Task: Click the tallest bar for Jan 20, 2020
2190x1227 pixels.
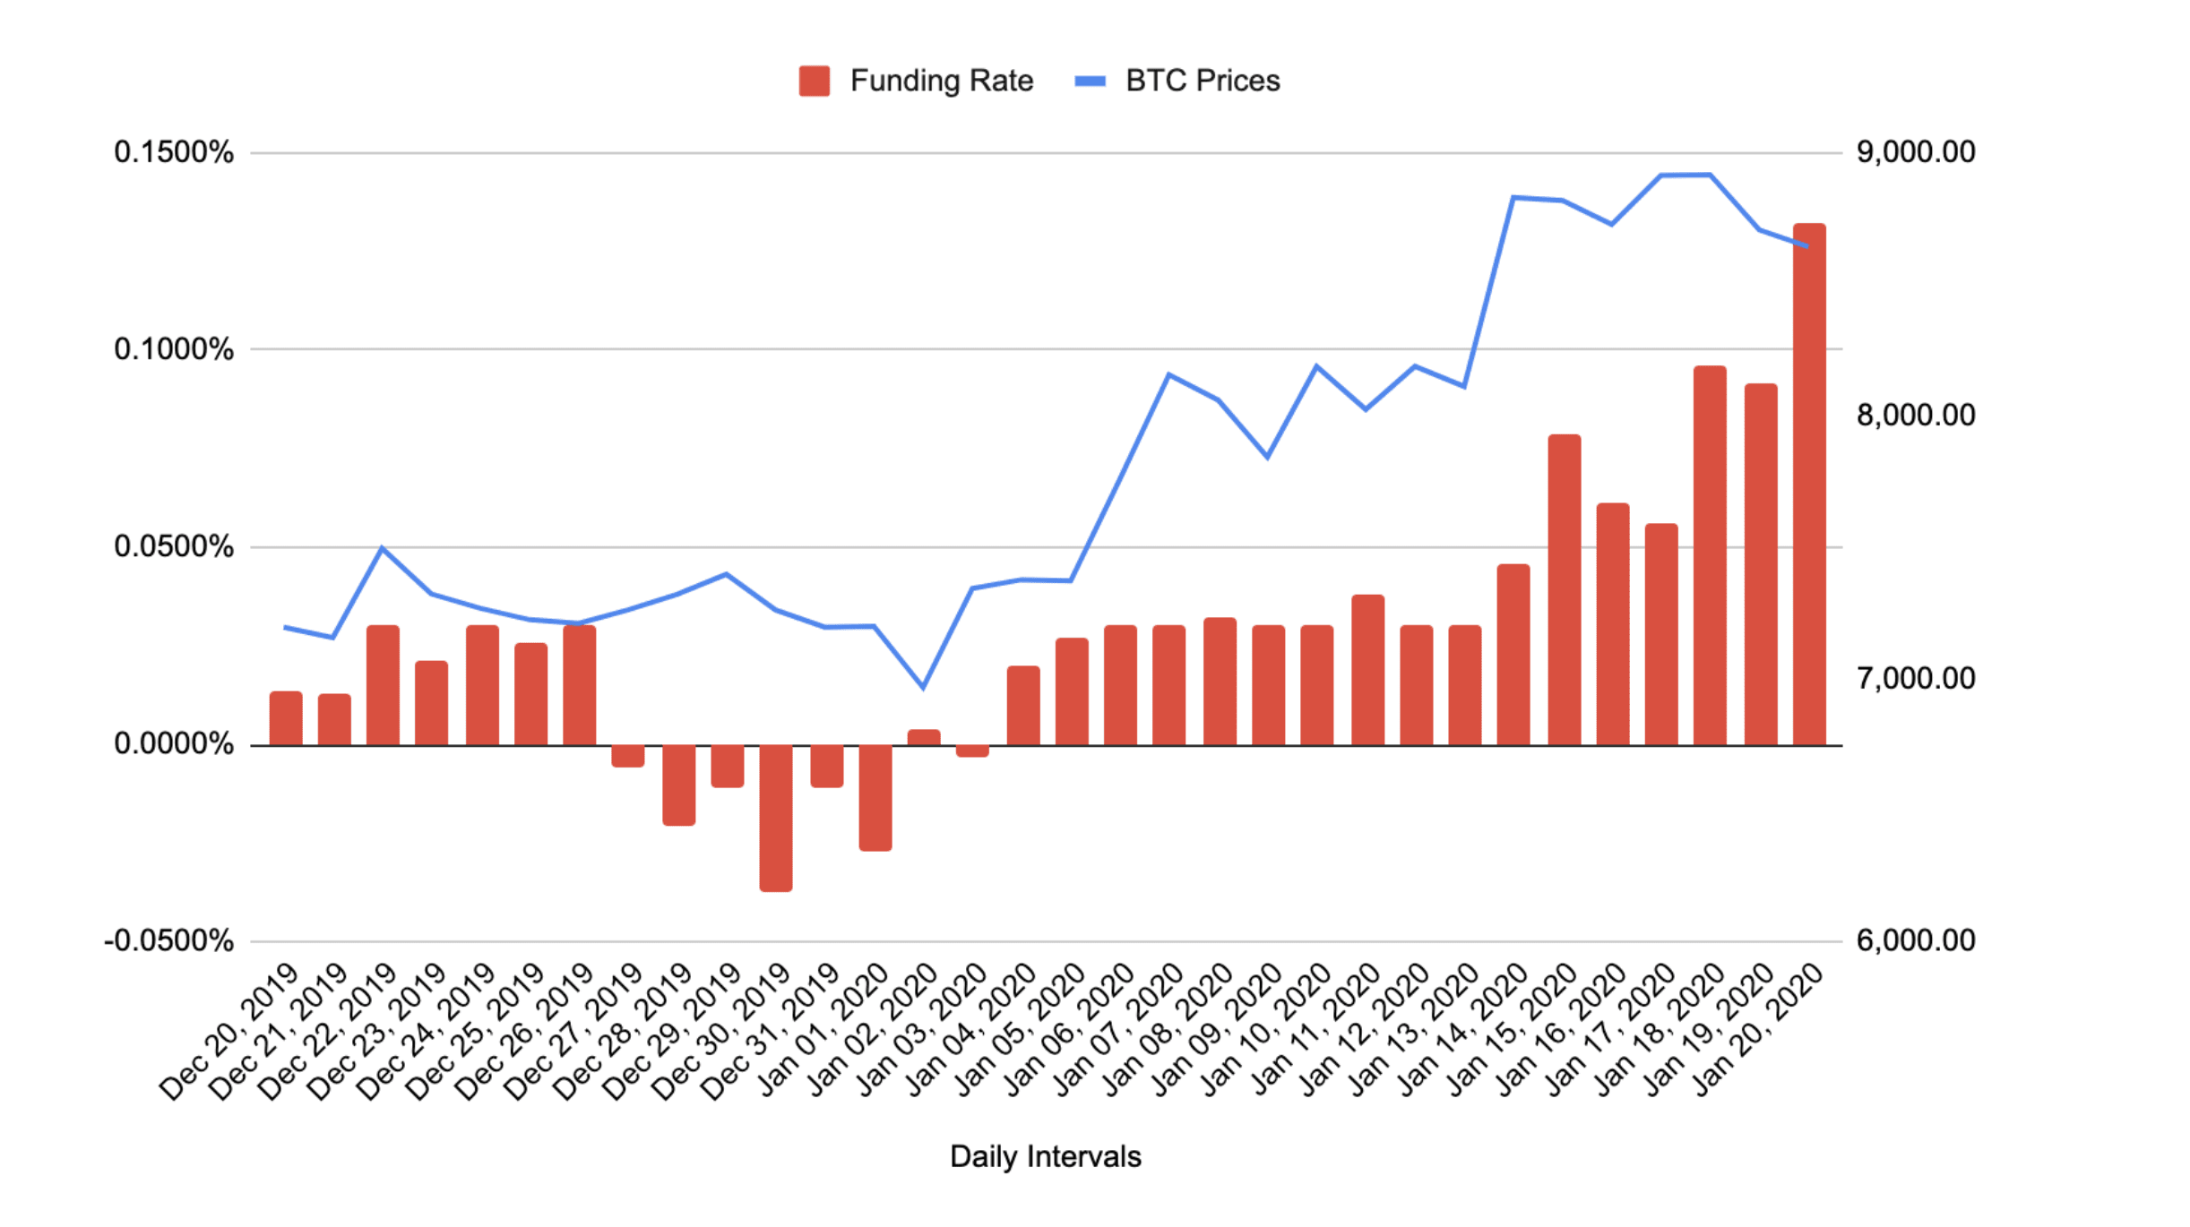Action: [1809, 484]
